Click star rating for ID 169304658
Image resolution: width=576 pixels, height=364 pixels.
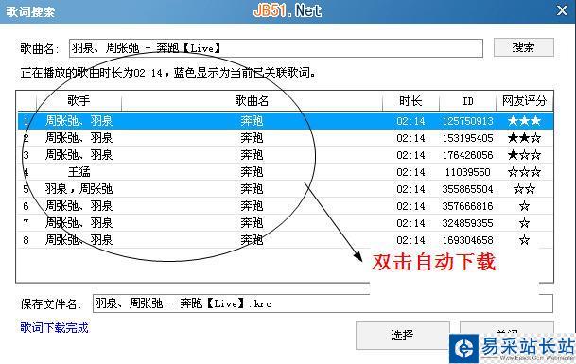click(x=524, y=240)
